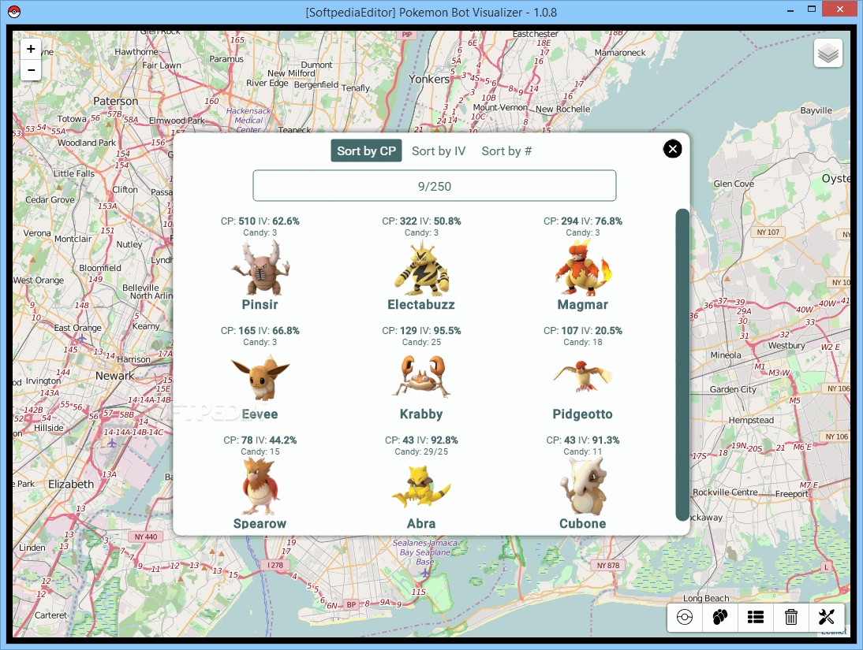Click the Magmar name label
Screen dimensions: 863x650
click(583, 305)
